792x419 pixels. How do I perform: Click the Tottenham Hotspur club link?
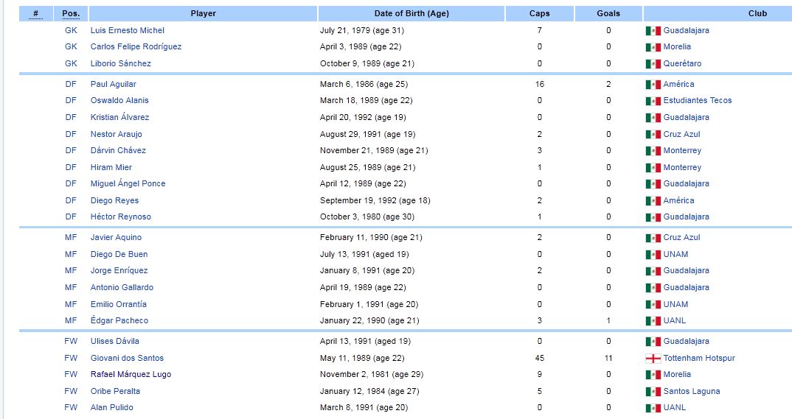click(x=698, y=358)
